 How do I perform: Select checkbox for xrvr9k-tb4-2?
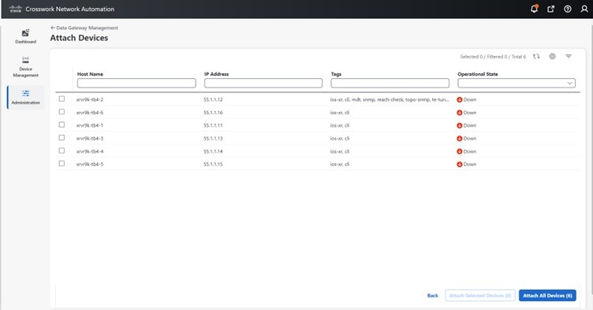(x=62, y=99)
